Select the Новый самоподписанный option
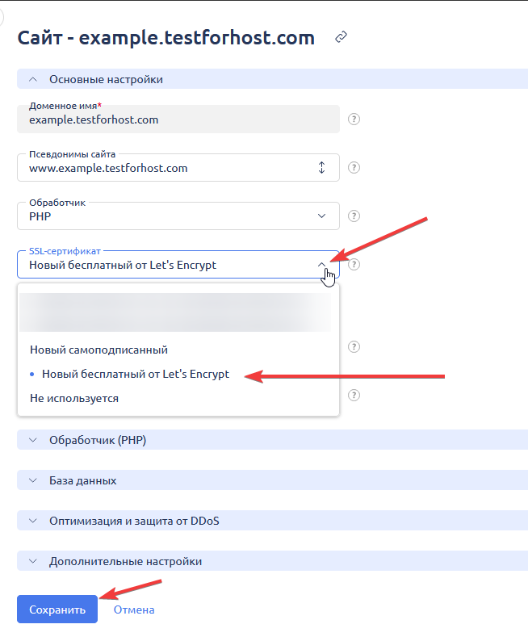Viewport: 528px width, 641px height. point(98,350)
